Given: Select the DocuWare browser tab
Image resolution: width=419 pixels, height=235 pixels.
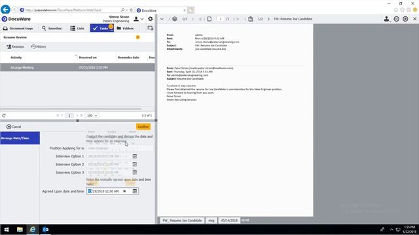Looking at the screenshot, I should point(161,10).
